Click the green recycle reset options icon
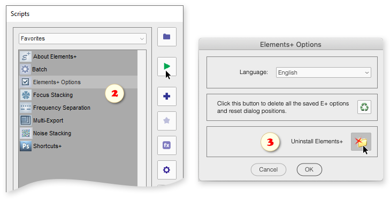390x204 pixels. (364, 107)
